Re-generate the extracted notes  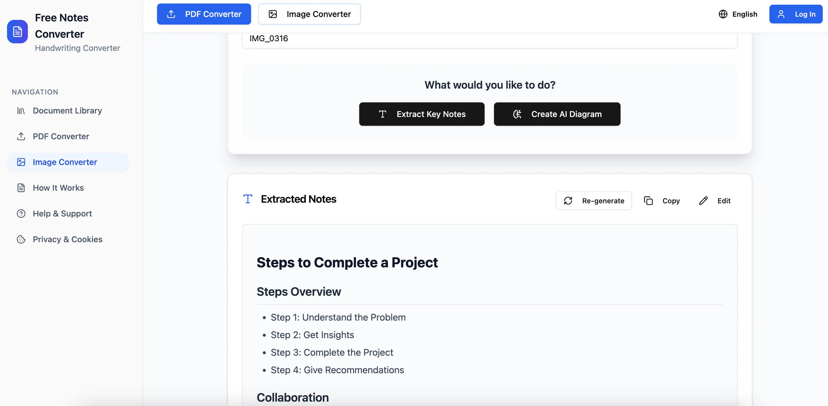pyautogui.click(x=594, y=201)
